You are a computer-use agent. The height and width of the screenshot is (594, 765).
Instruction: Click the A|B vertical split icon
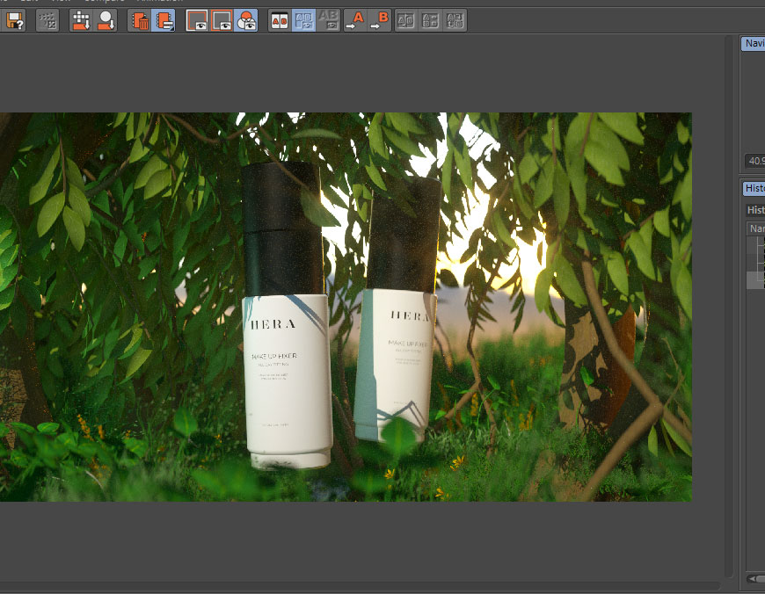point(406,21)
